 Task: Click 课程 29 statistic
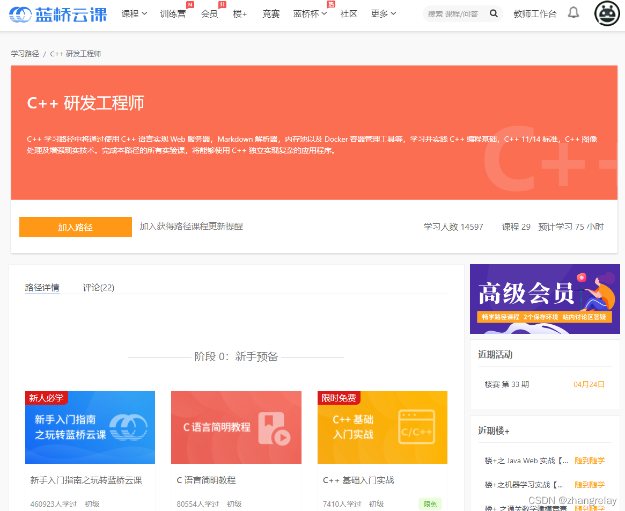click(516, 227)
